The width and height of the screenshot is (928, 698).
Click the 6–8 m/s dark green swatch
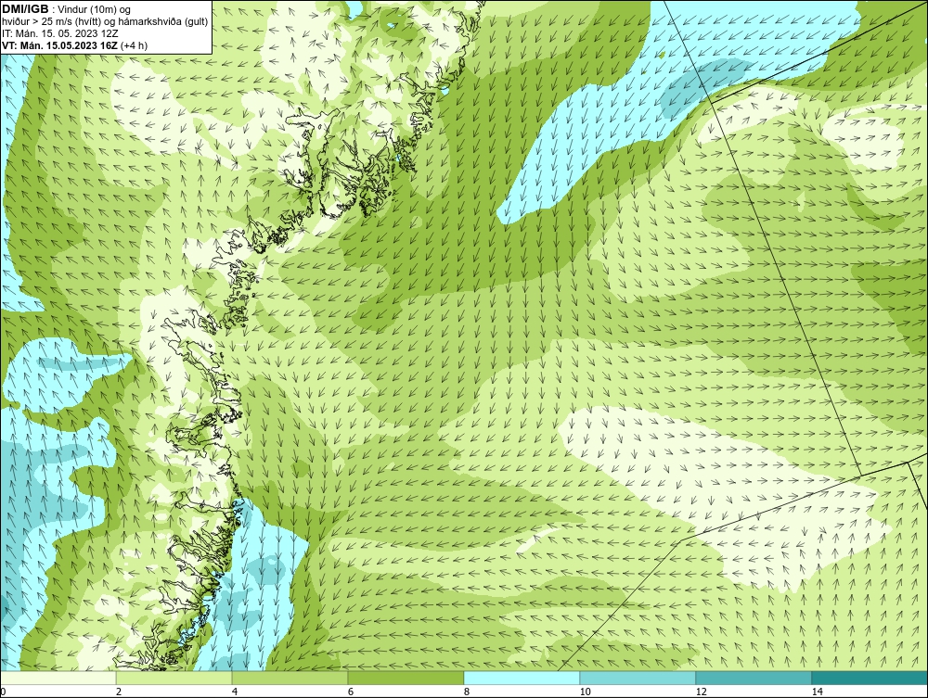click(x=406, y=678)
